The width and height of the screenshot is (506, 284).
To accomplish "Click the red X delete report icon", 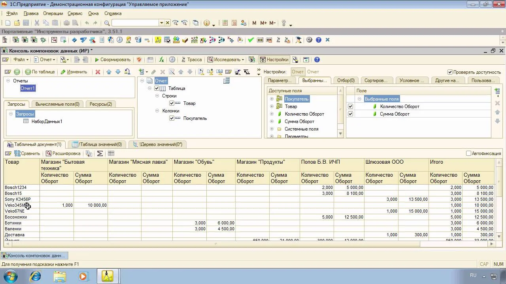I will click(98, 72).
